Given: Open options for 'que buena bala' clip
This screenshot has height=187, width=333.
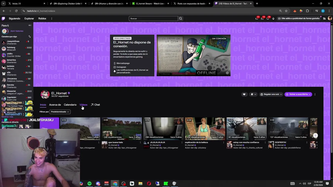Looking at the screenshot, I should point(140,142).
